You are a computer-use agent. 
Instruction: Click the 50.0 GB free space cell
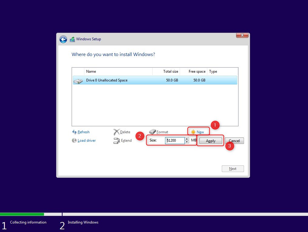(x=199, y=80)
